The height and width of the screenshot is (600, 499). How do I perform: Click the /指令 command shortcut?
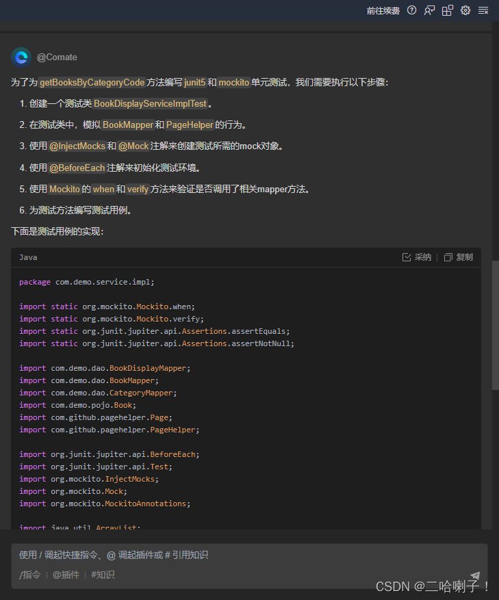(29, 575)
